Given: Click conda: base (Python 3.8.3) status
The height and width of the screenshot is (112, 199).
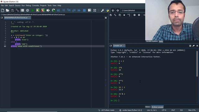Looking at the screenshot, I should [131, 110].
